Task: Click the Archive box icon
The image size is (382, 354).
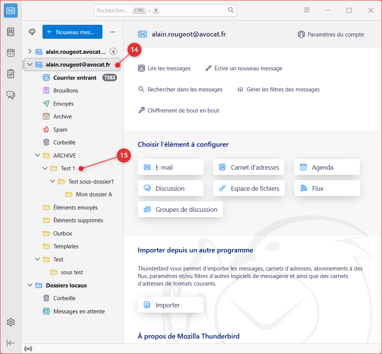Action: point(46,116)
